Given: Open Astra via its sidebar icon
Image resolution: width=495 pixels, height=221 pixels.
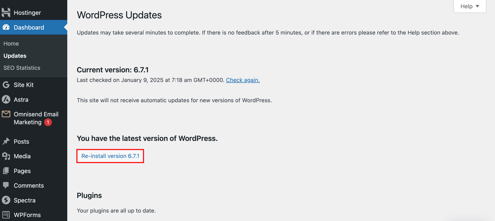Looking at the screenshot, I should 6,99.
